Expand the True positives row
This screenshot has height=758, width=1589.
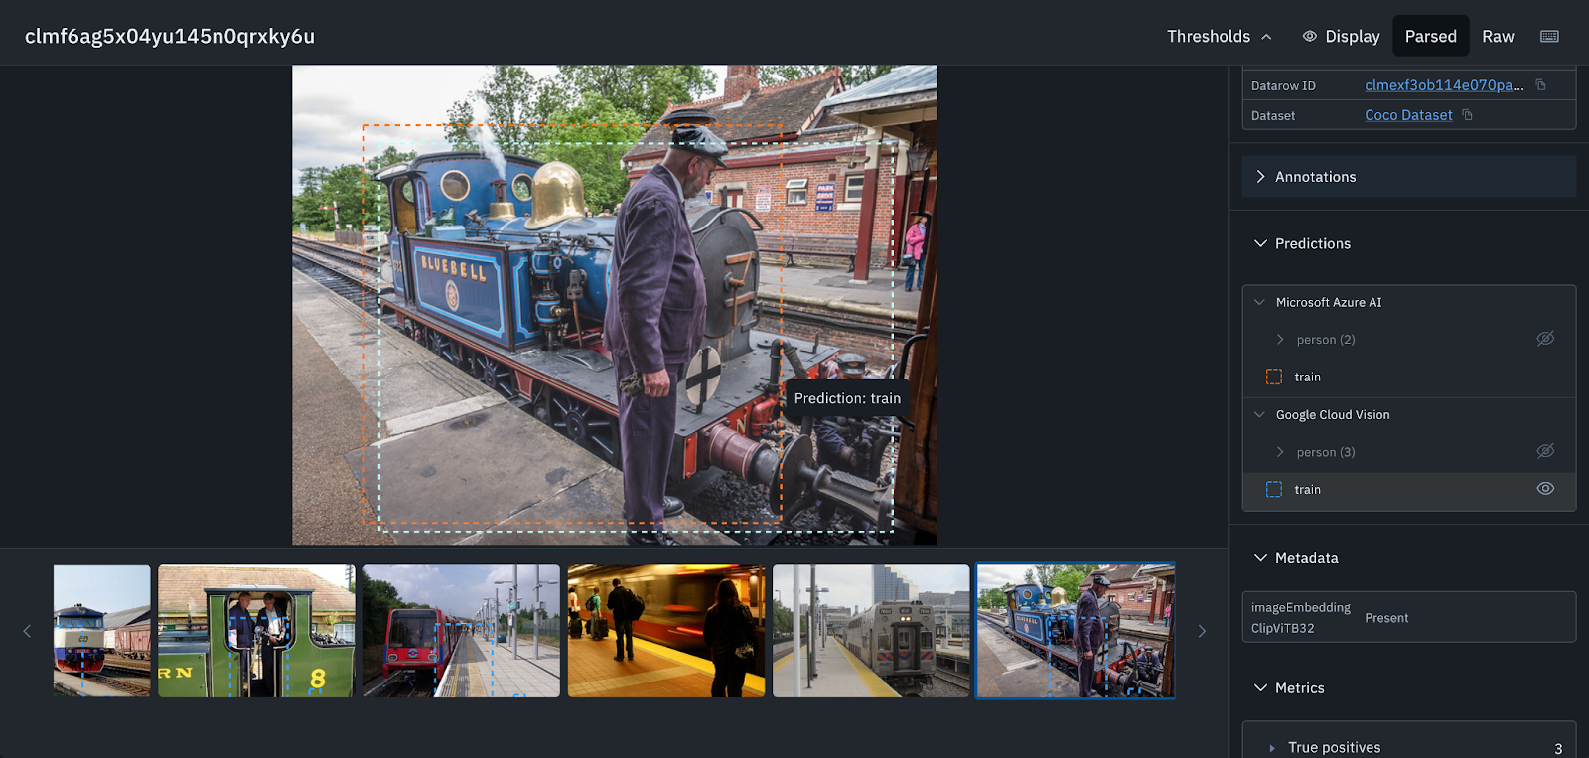1272,748
